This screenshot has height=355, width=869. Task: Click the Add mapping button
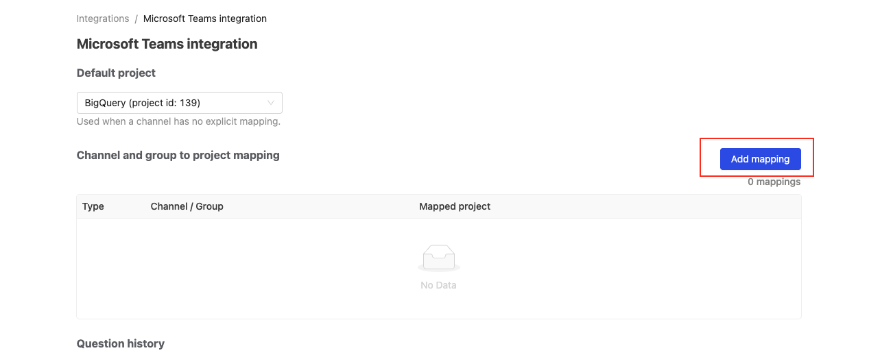click(x=760, y=159)
